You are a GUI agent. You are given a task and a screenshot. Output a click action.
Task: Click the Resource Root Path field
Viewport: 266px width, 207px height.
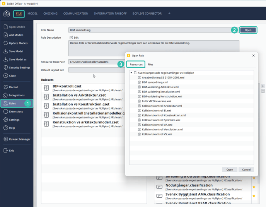click(97, 62)
